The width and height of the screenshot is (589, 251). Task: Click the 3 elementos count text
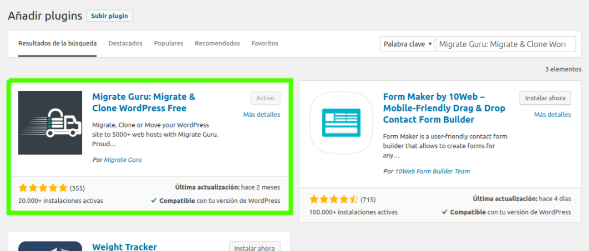563,69
